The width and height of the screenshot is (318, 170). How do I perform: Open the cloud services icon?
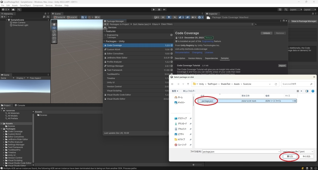coord(13,9)
